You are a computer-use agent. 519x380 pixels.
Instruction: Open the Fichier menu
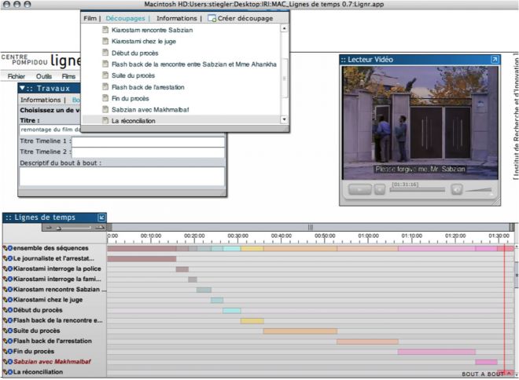[17, 76]
